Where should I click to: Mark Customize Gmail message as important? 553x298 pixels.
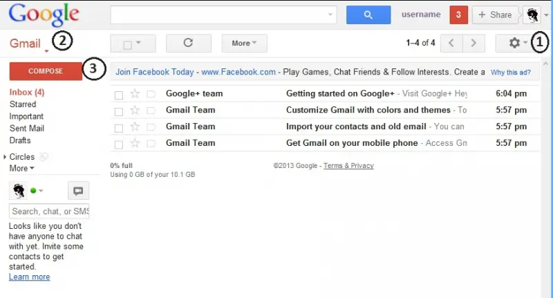pos(151,111)
